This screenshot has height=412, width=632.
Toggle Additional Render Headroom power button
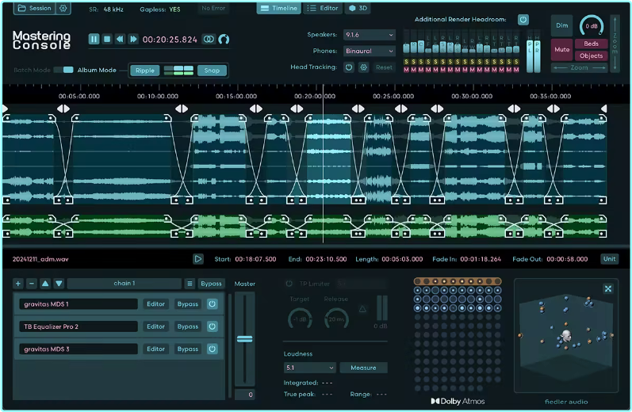(523, 19)
